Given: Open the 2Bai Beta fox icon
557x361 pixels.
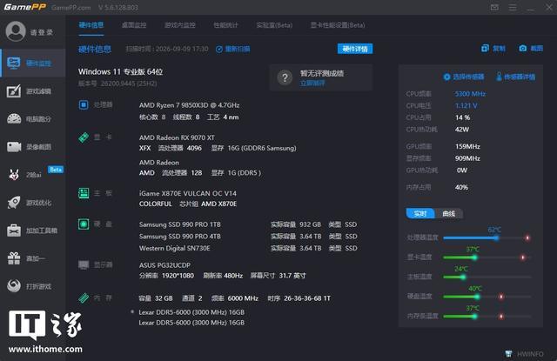Looking at the screenshot, I should click(14, 175).
